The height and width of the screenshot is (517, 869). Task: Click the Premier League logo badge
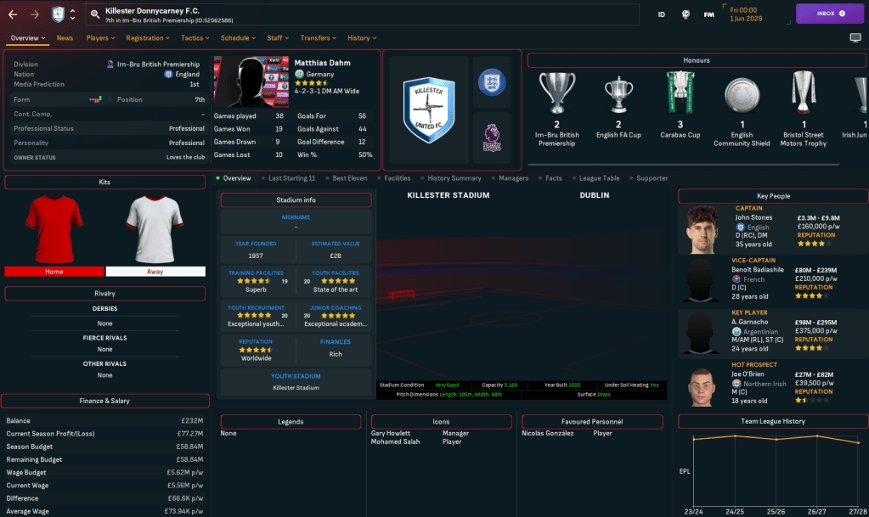tap(492, 138)
